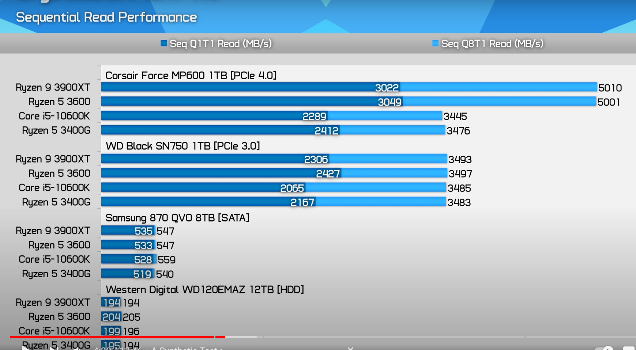Viewport: 636px width, 350px height.
Task: Click Core i5-10600K label under Corsair Force MP600
Action: (54, 116)
